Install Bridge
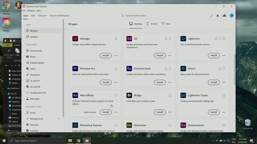The height and width of the screenshot is (144, 257). coord(160,112)
